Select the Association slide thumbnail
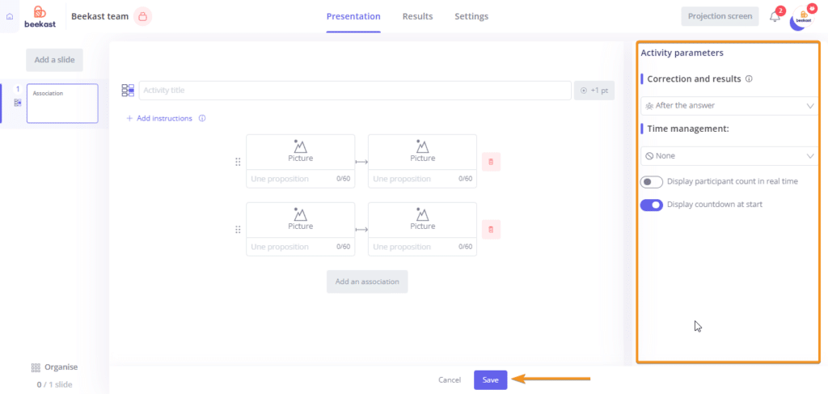The height and width of the screenshot is (394, 828). tap(62, 104)
